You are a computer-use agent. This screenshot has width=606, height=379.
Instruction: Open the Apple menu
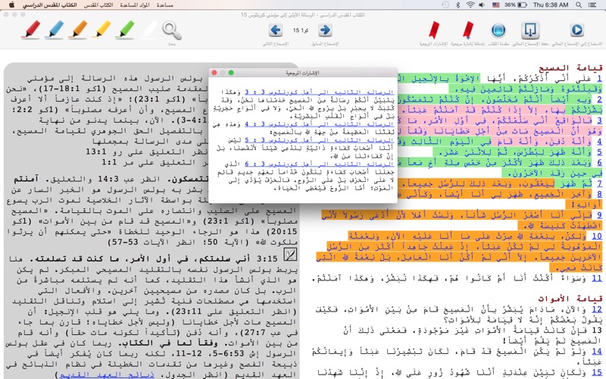point(11,5)
